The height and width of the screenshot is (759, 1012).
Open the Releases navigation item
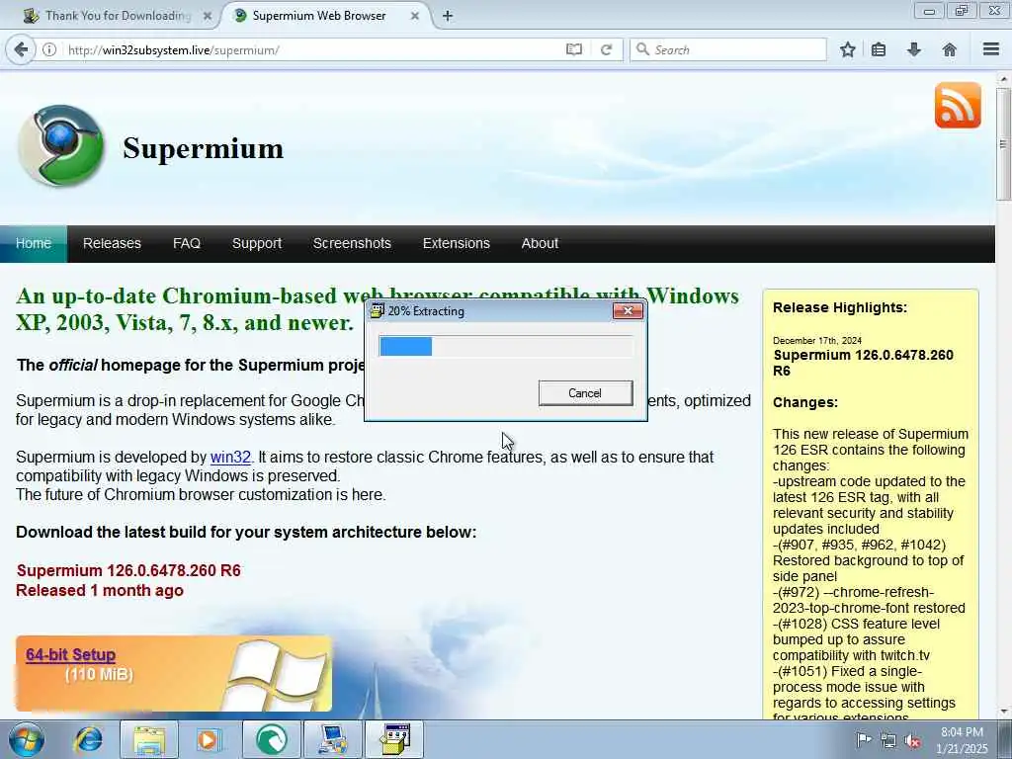click(112, 243)
